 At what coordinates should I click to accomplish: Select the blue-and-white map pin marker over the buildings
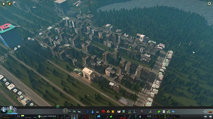(57, 38)
